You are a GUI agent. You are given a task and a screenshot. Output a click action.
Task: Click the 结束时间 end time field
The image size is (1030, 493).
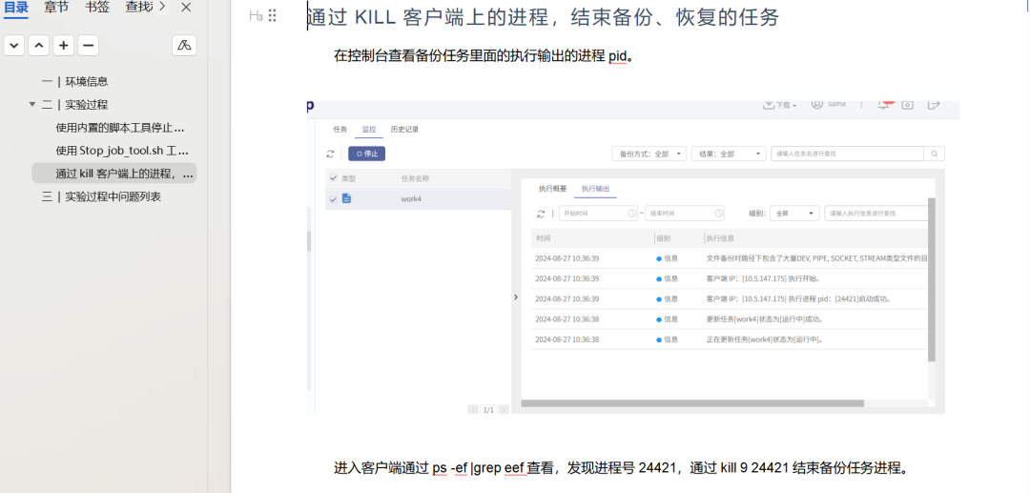[685, 214]
